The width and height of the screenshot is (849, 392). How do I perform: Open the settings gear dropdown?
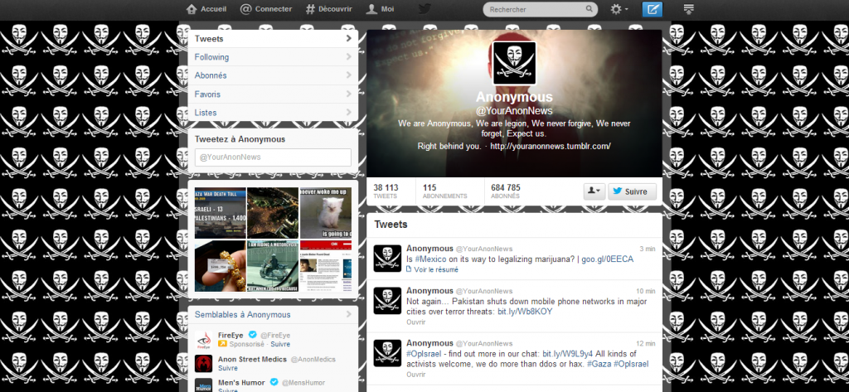point(619,9)
